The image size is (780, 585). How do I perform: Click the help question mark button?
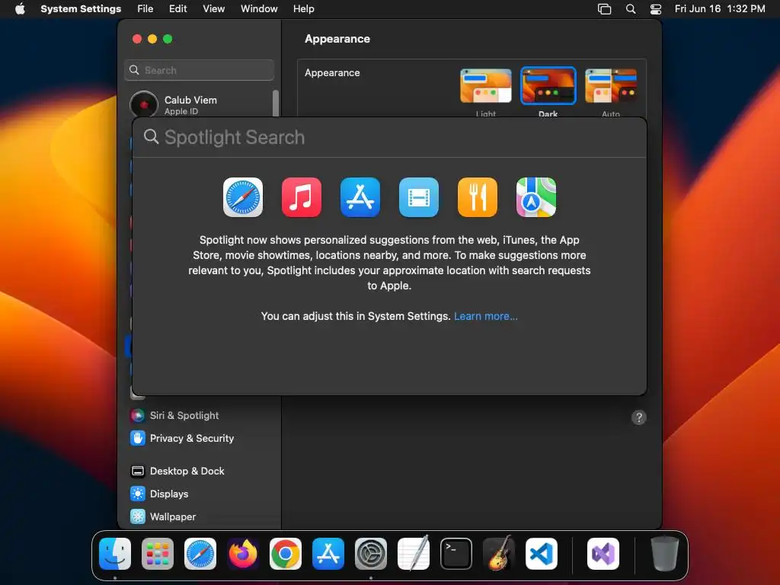(x=639, y=417)
